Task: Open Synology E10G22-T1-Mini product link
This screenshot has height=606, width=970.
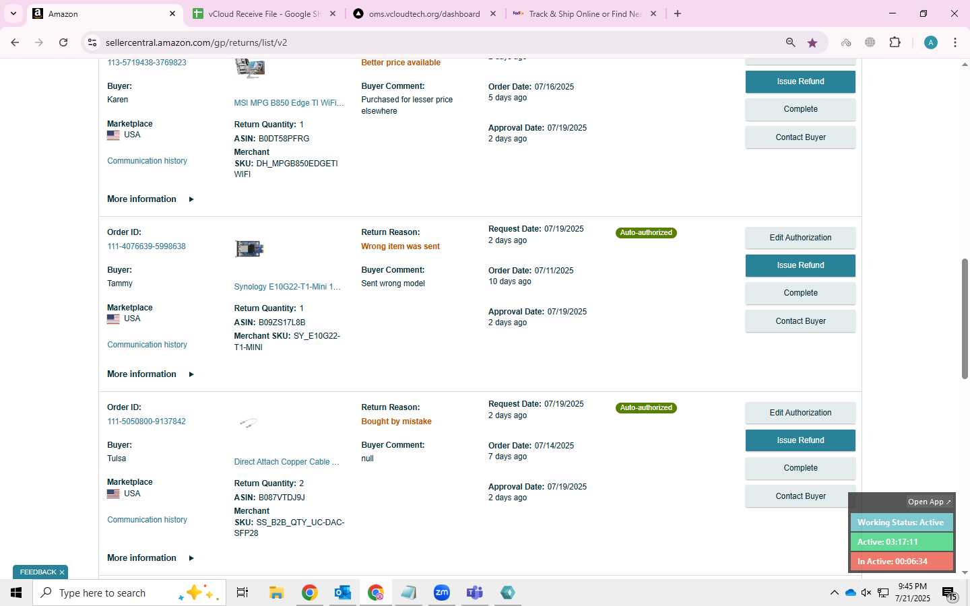Action: 288,287
